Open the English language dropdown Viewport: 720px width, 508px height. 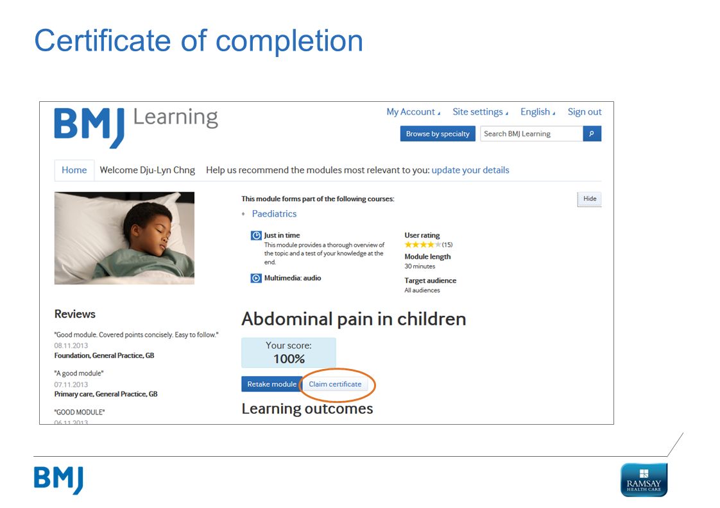[538, 112]
